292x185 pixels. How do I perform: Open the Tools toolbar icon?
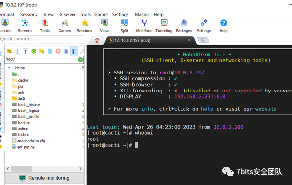pyautogui.click(x=45, y=26)
